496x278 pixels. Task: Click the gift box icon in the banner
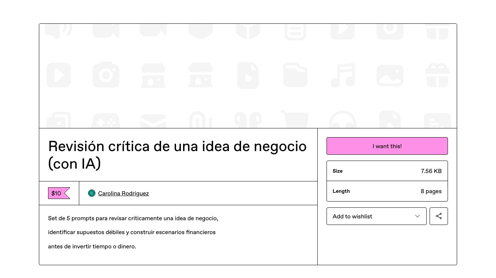437,75
